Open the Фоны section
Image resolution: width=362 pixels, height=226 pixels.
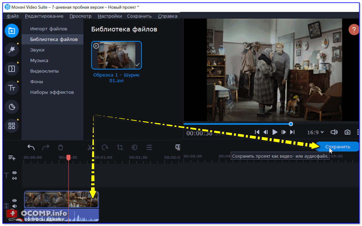(x=36, y=82)
